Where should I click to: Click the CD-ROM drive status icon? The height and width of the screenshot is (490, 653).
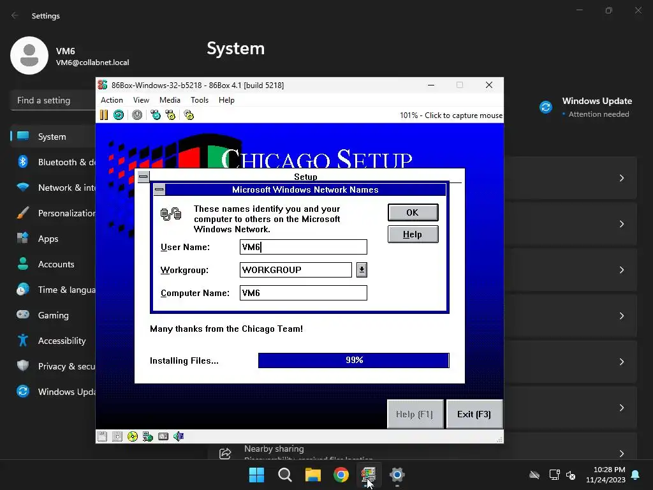(x=133, y=436)
